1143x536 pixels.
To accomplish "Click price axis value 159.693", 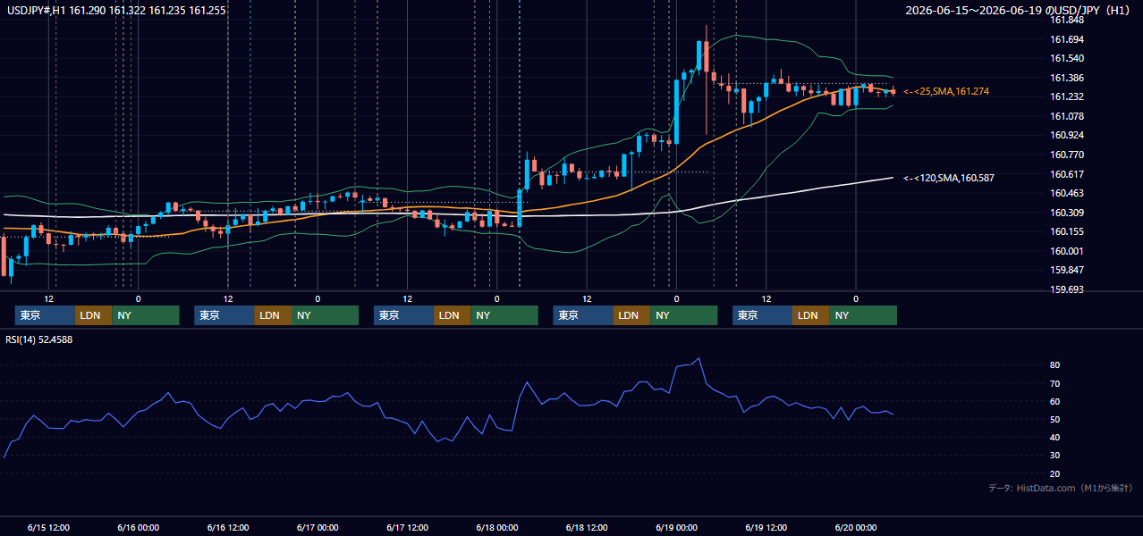I will click(x=1067, y=289).
